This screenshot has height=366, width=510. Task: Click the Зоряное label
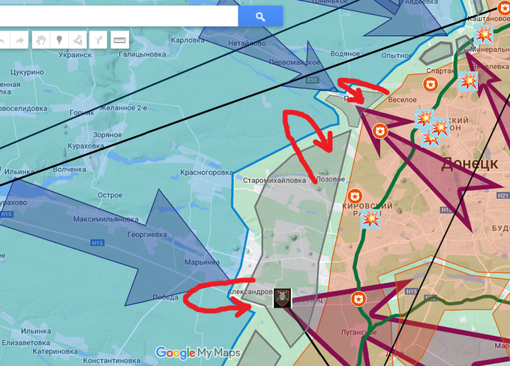coord(107,135)
